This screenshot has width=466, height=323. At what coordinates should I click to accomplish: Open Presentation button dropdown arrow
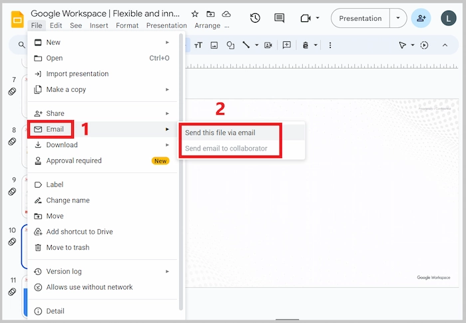[x=398, y=18]
